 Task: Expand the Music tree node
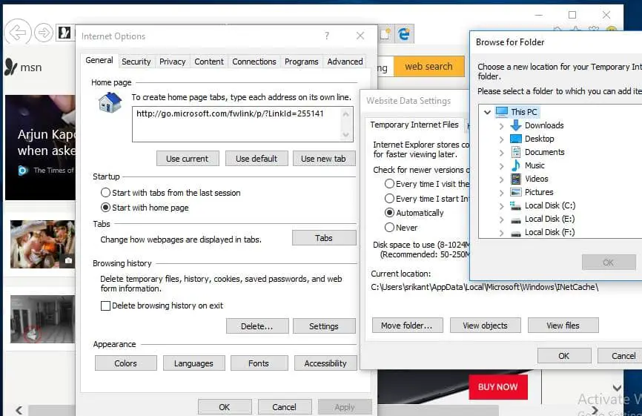point(502,166)
